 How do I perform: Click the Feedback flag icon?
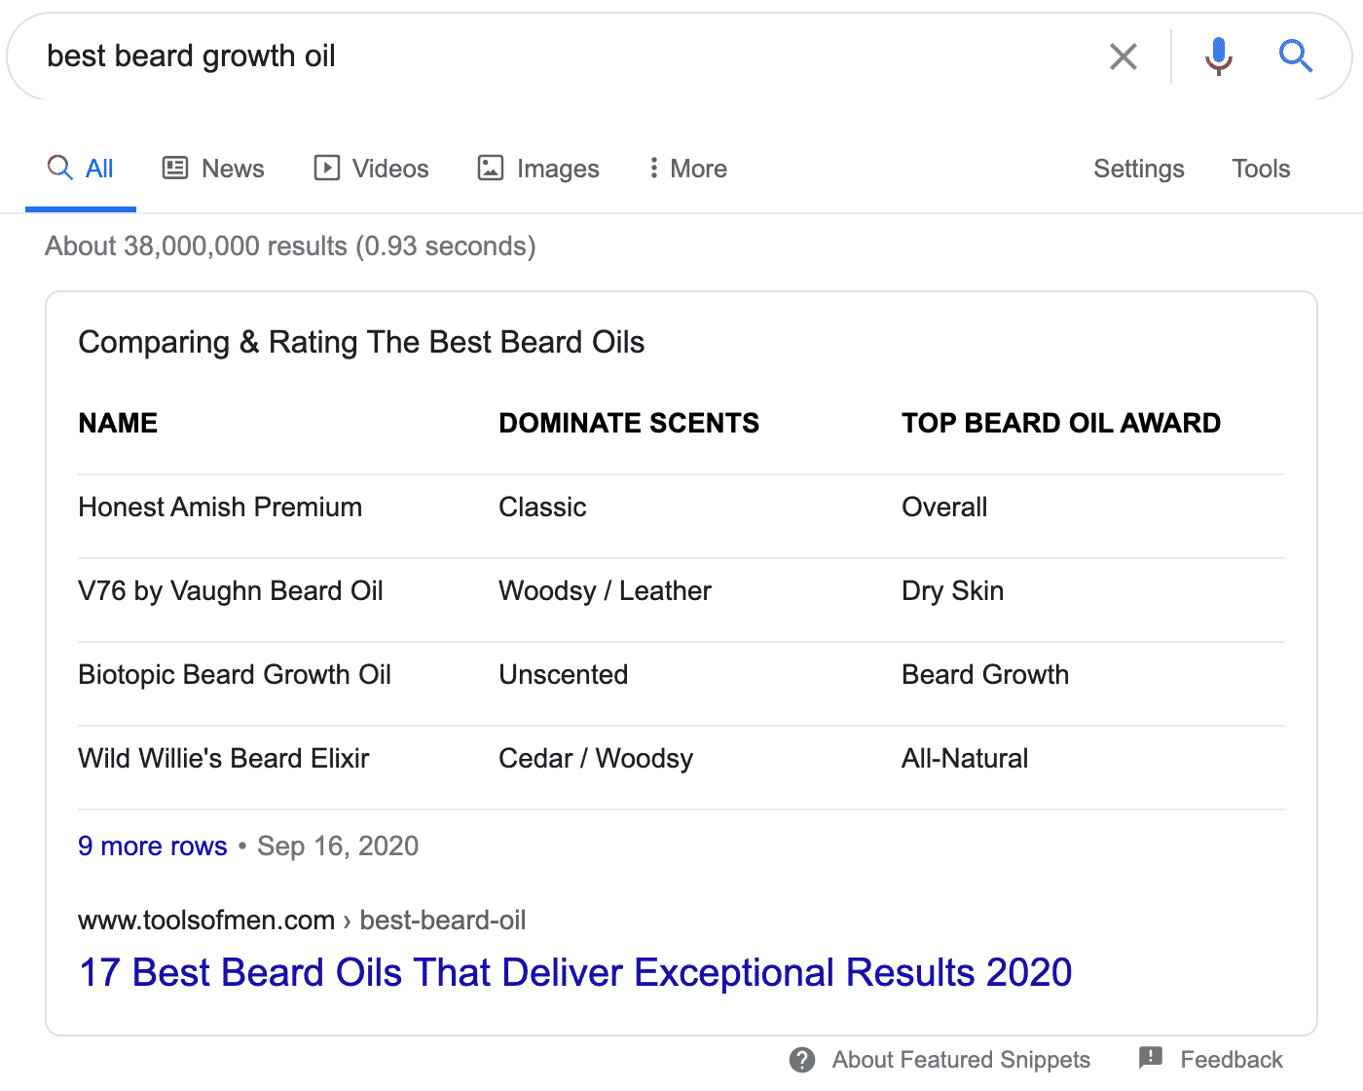pos(1151,1058)
